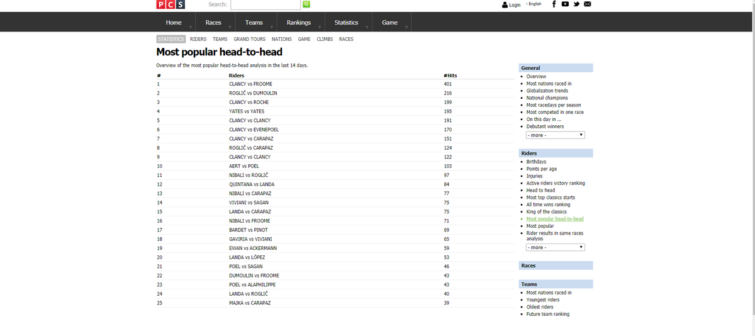
Task: Click the PCS logo
Action: (171, 4)
